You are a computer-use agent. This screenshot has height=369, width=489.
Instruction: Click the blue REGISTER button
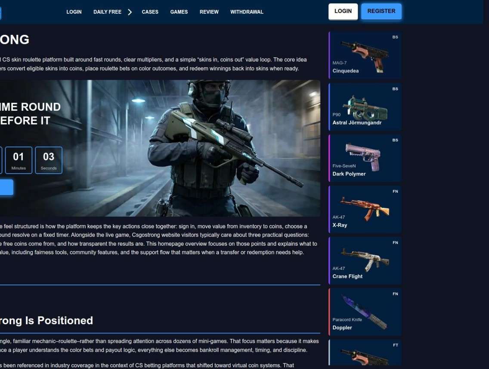(381, 12)
